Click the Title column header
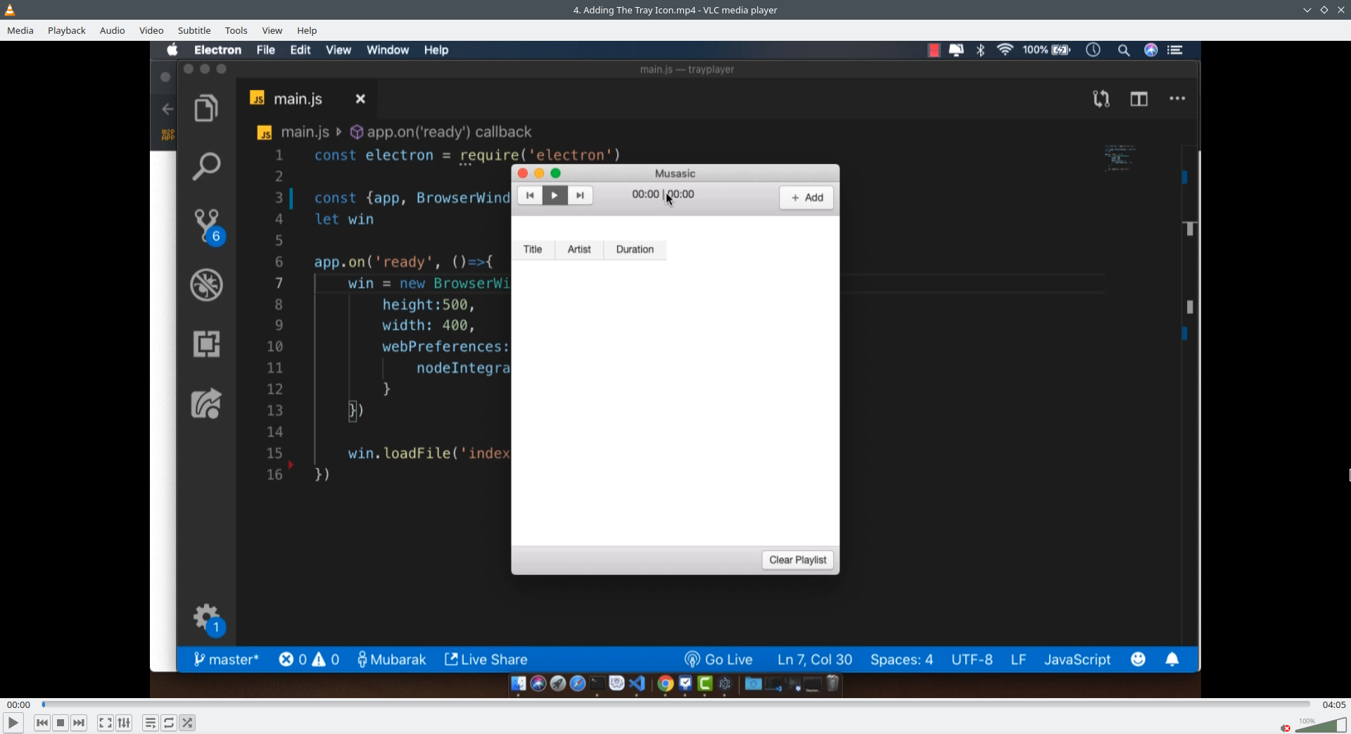 533,250
